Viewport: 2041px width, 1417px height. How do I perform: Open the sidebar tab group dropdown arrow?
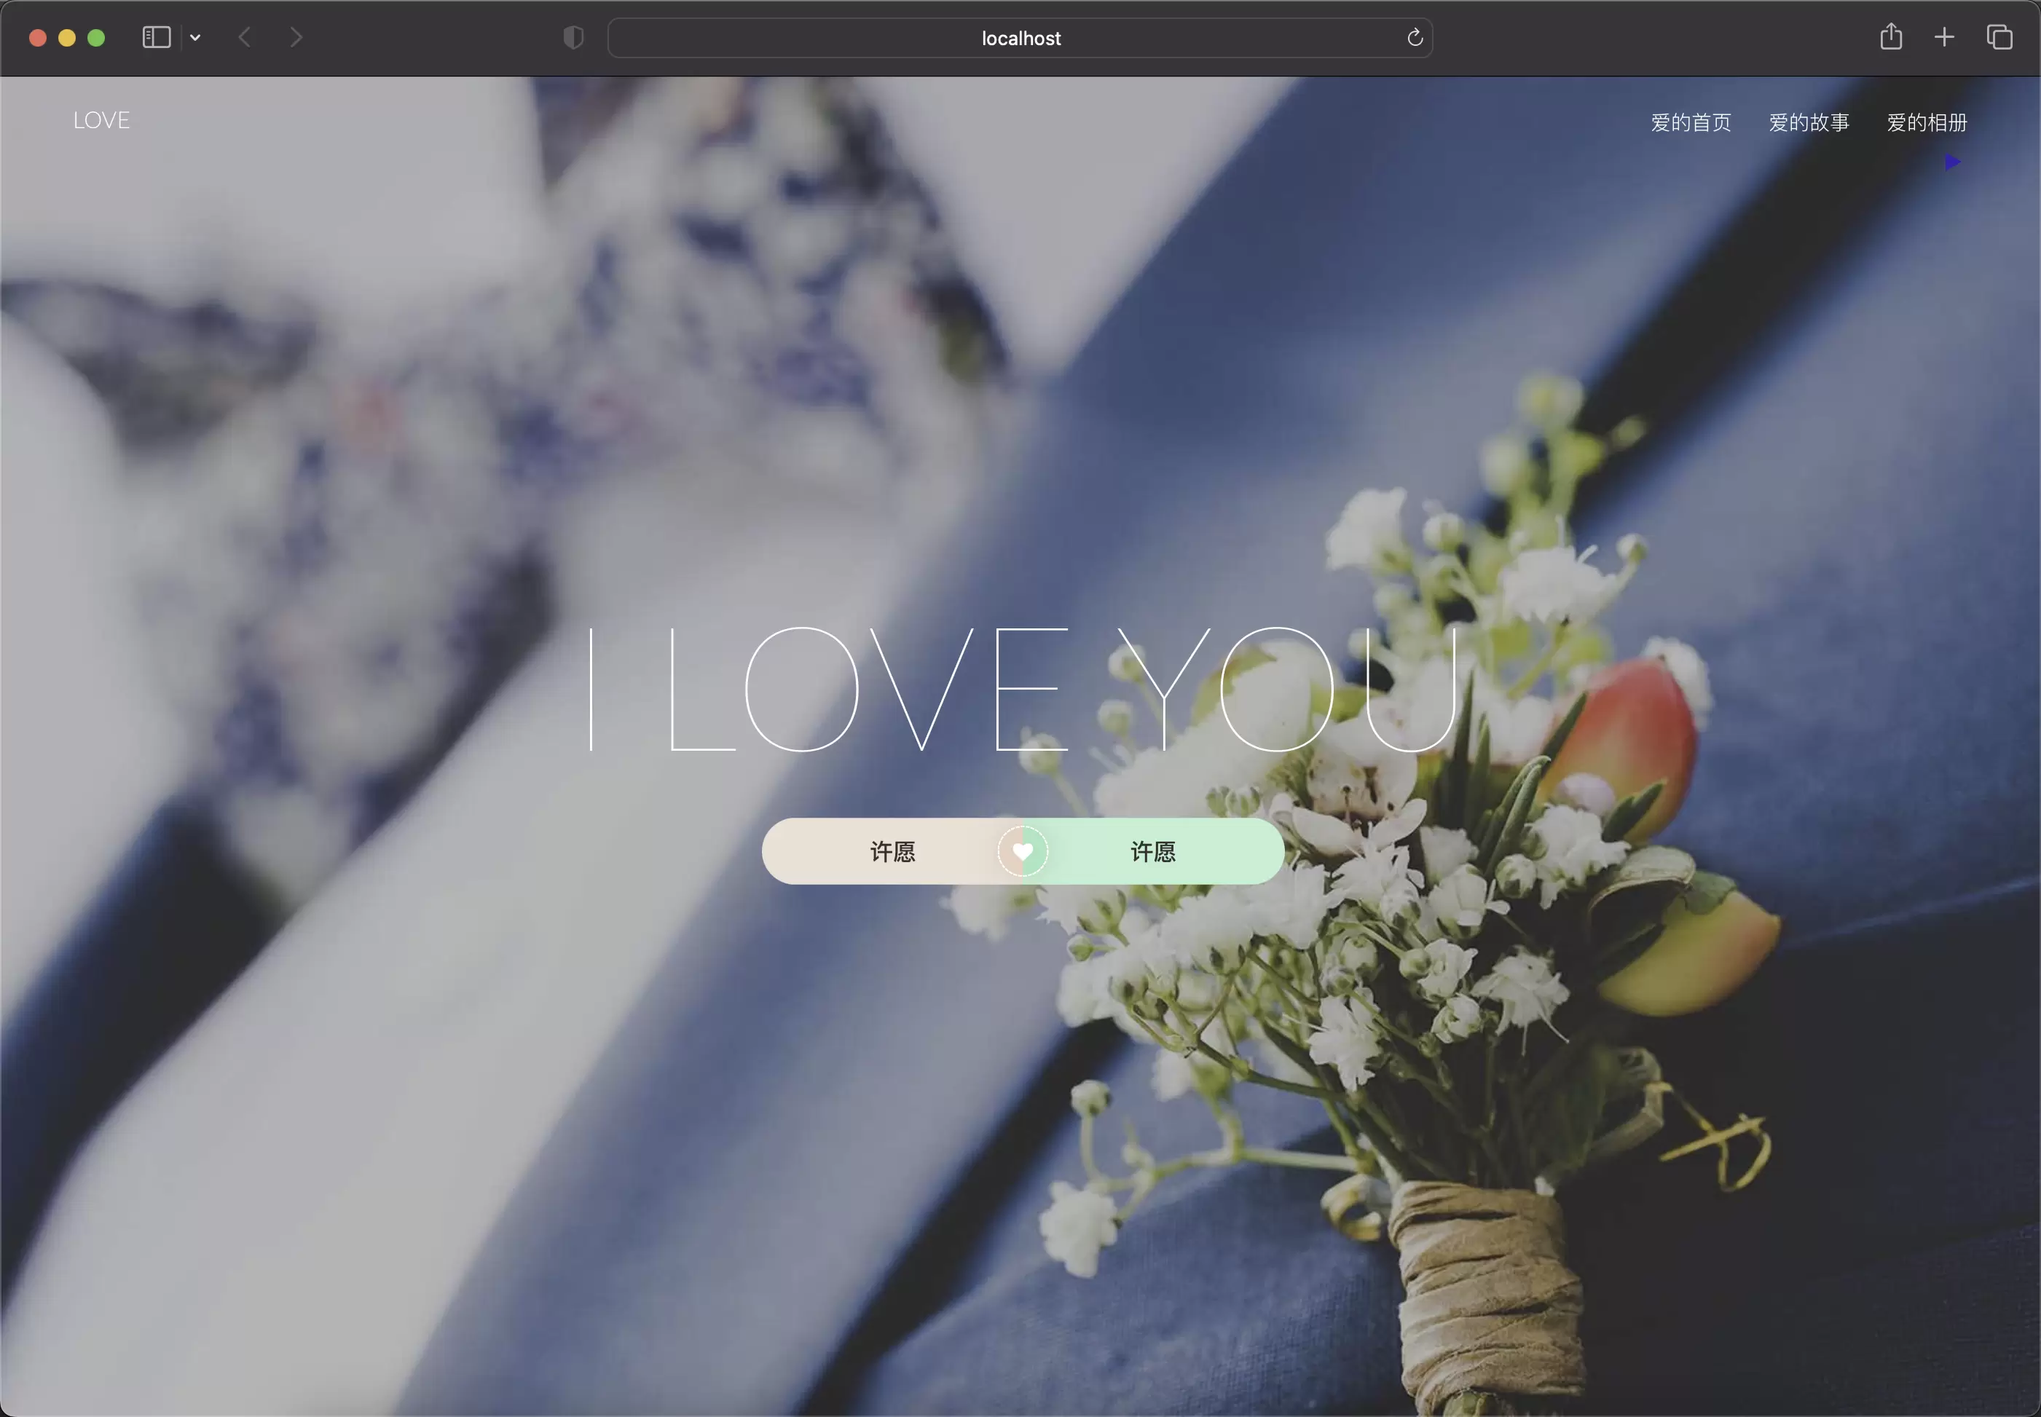[195, 37]
